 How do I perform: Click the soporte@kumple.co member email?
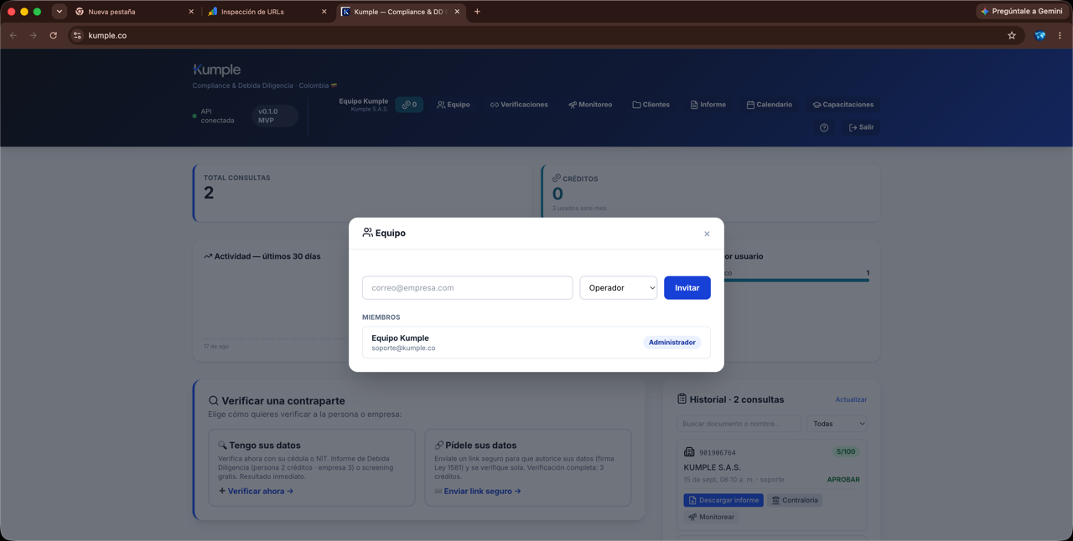[403, 348]
